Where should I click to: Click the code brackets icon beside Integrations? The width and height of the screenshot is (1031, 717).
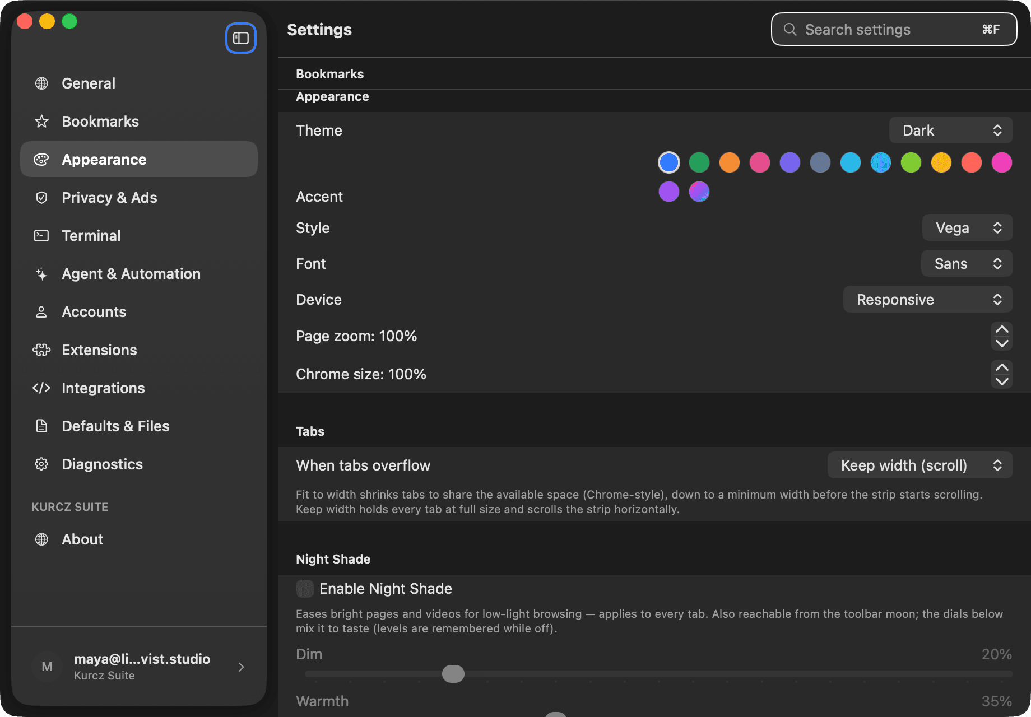[x=41, y=388]
